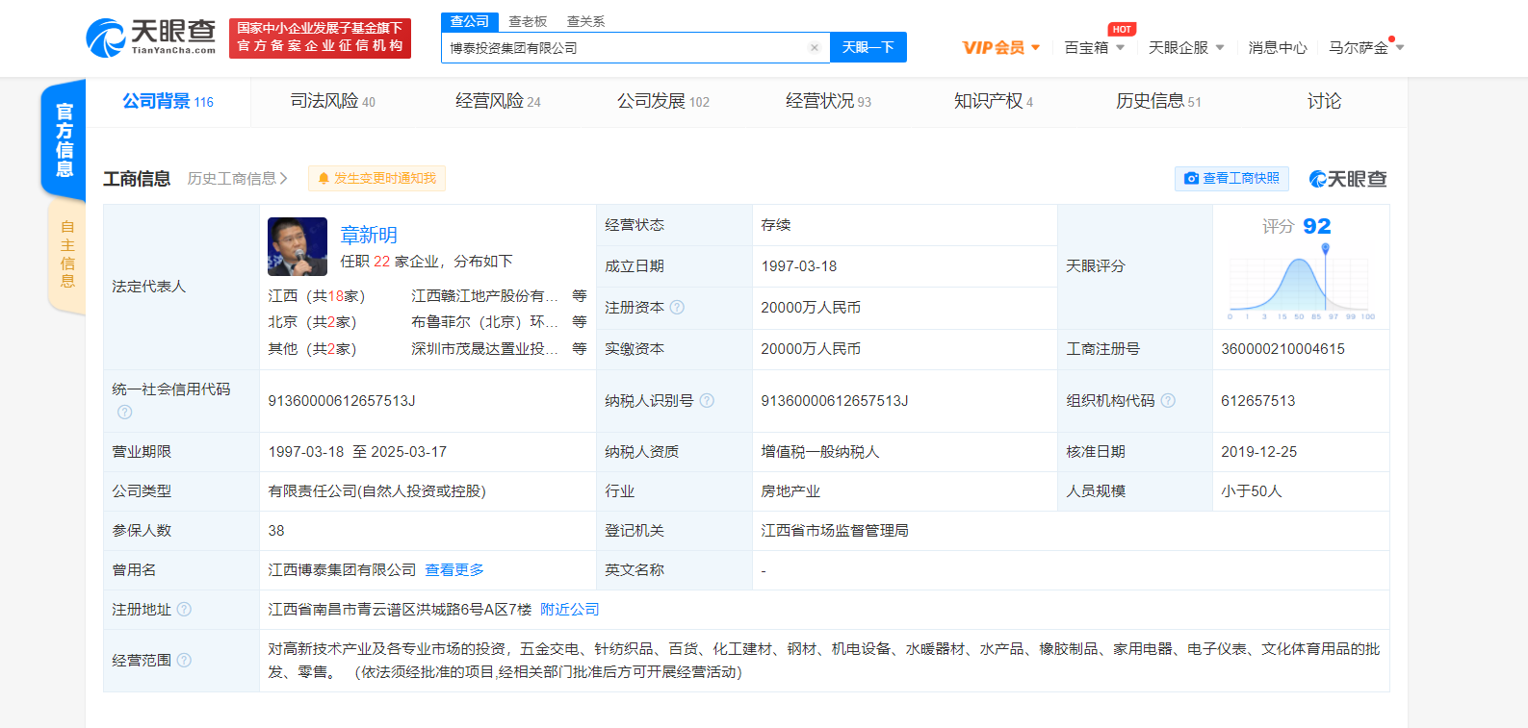1528x728 pixels.
Task: Expand the 江西 company list via 等
Action: pyautogui.click(x=580, y=295)
